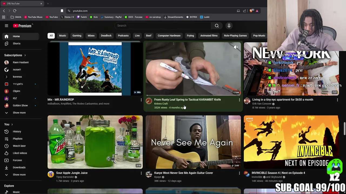Open the Kick bookmark

[x=94, y=17]
